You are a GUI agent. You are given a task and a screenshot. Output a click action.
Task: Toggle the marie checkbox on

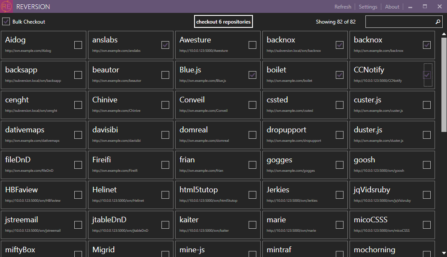tap(340, 225)
